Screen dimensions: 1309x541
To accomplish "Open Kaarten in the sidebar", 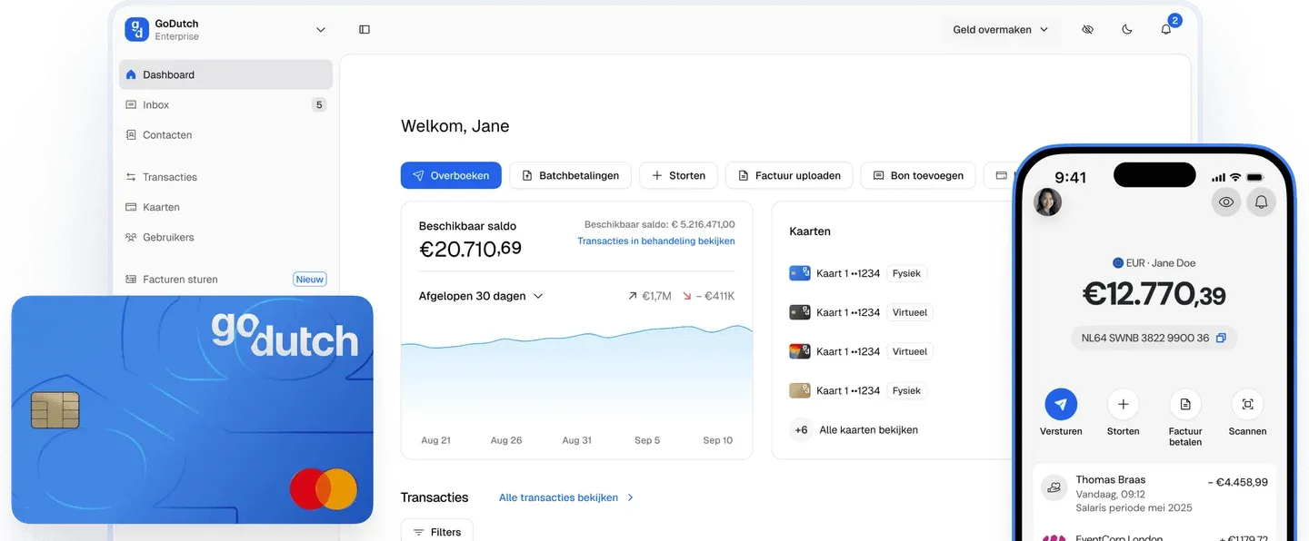I will click(x=225, y=207).
